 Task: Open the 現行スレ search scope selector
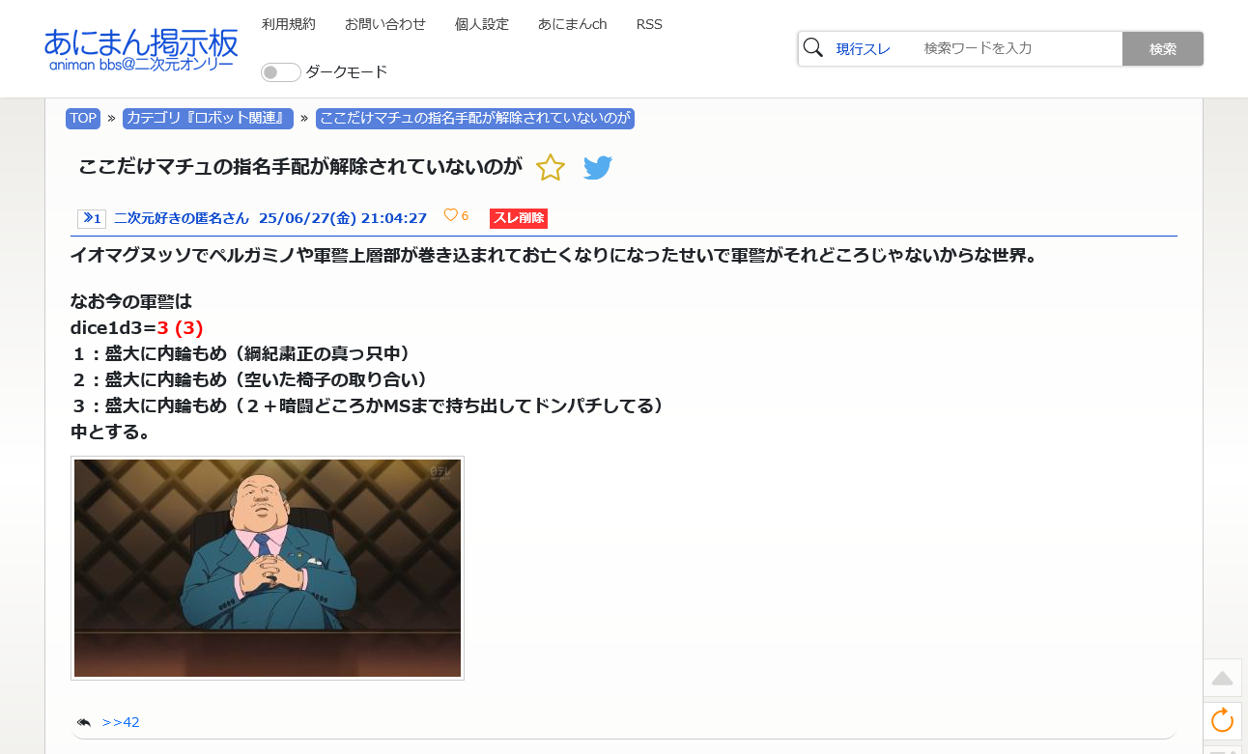click(864, 49)
